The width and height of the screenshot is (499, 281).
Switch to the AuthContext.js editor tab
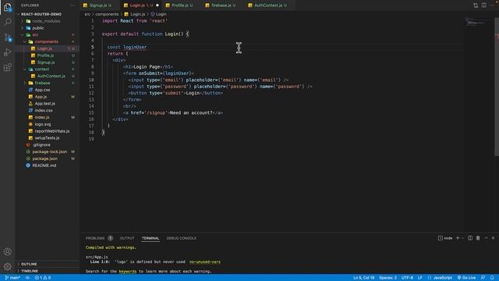tap(271, 5)
